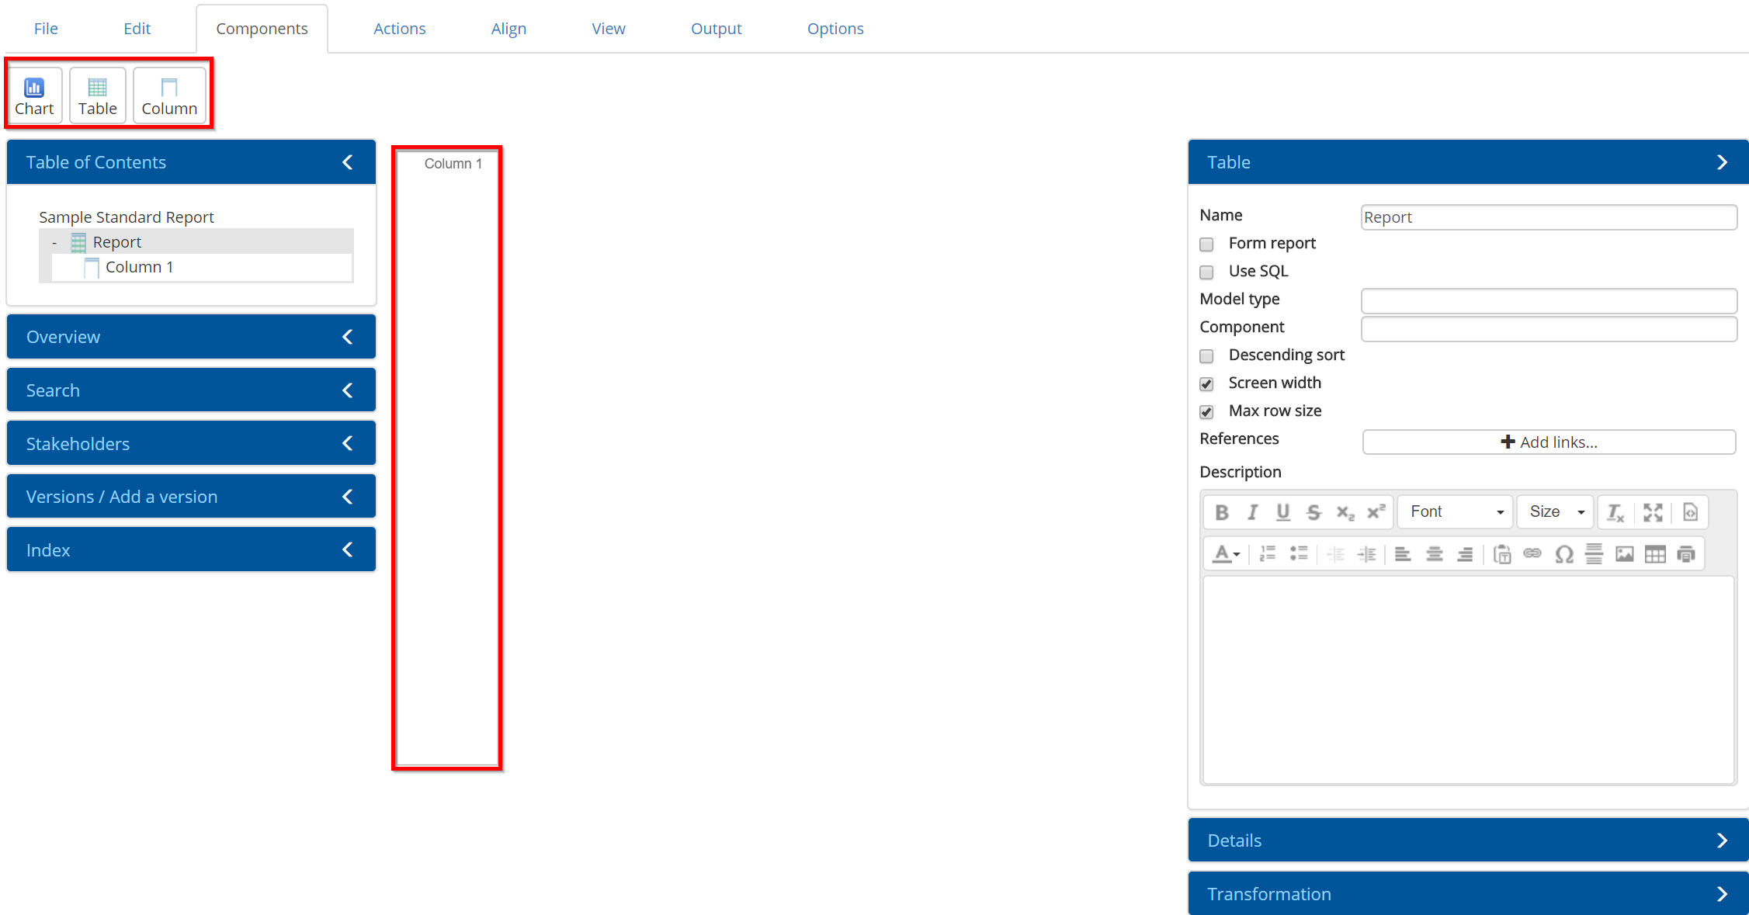Maximize the description editor
Image resolution: width=1749 pixels, height=915 pixels.
(x=1653, y=512)
